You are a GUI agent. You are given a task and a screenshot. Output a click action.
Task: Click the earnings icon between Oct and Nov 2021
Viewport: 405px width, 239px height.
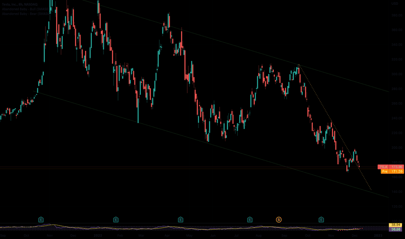click(41, 219)
